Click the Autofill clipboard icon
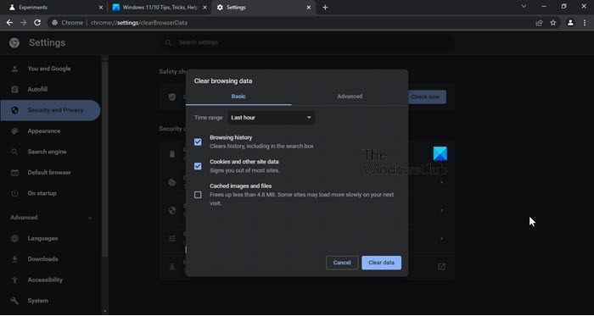The height and width of the screenshot is (316, 594). [x=14, y=90]
